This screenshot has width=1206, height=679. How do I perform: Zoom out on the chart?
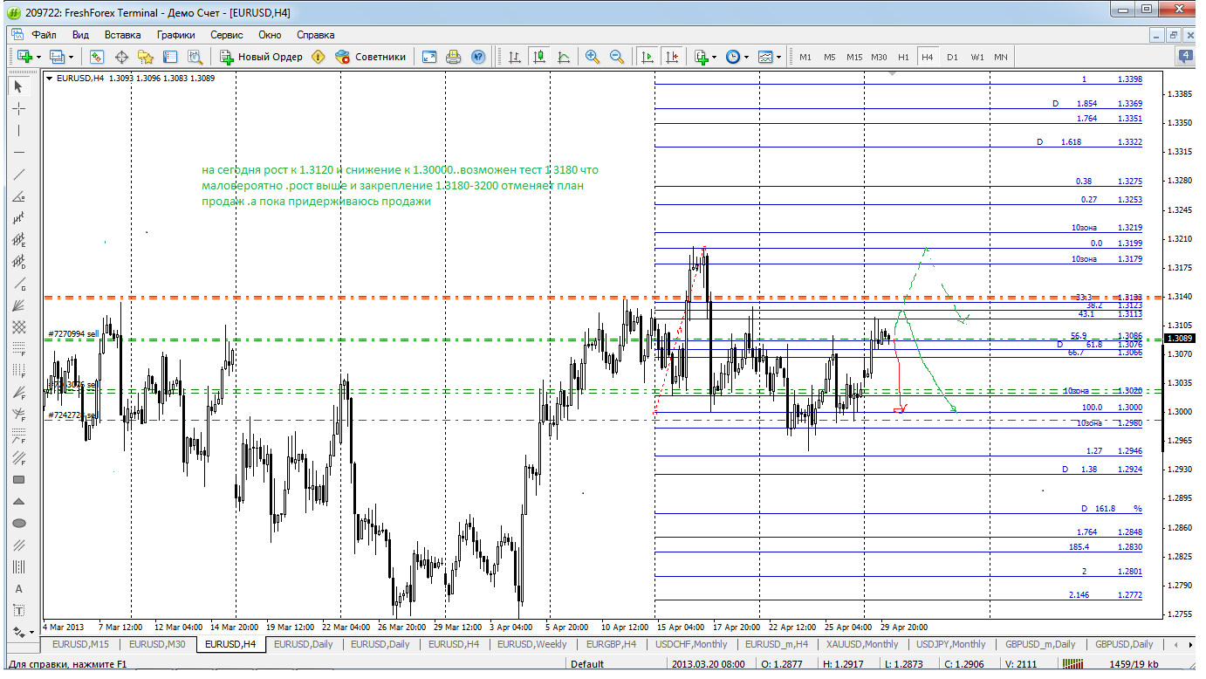(x=617, y=57)
